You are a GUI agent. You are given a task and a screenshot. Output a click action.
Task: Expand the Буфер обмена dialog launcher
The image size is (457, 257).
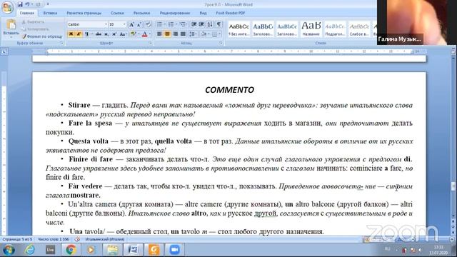62,43
